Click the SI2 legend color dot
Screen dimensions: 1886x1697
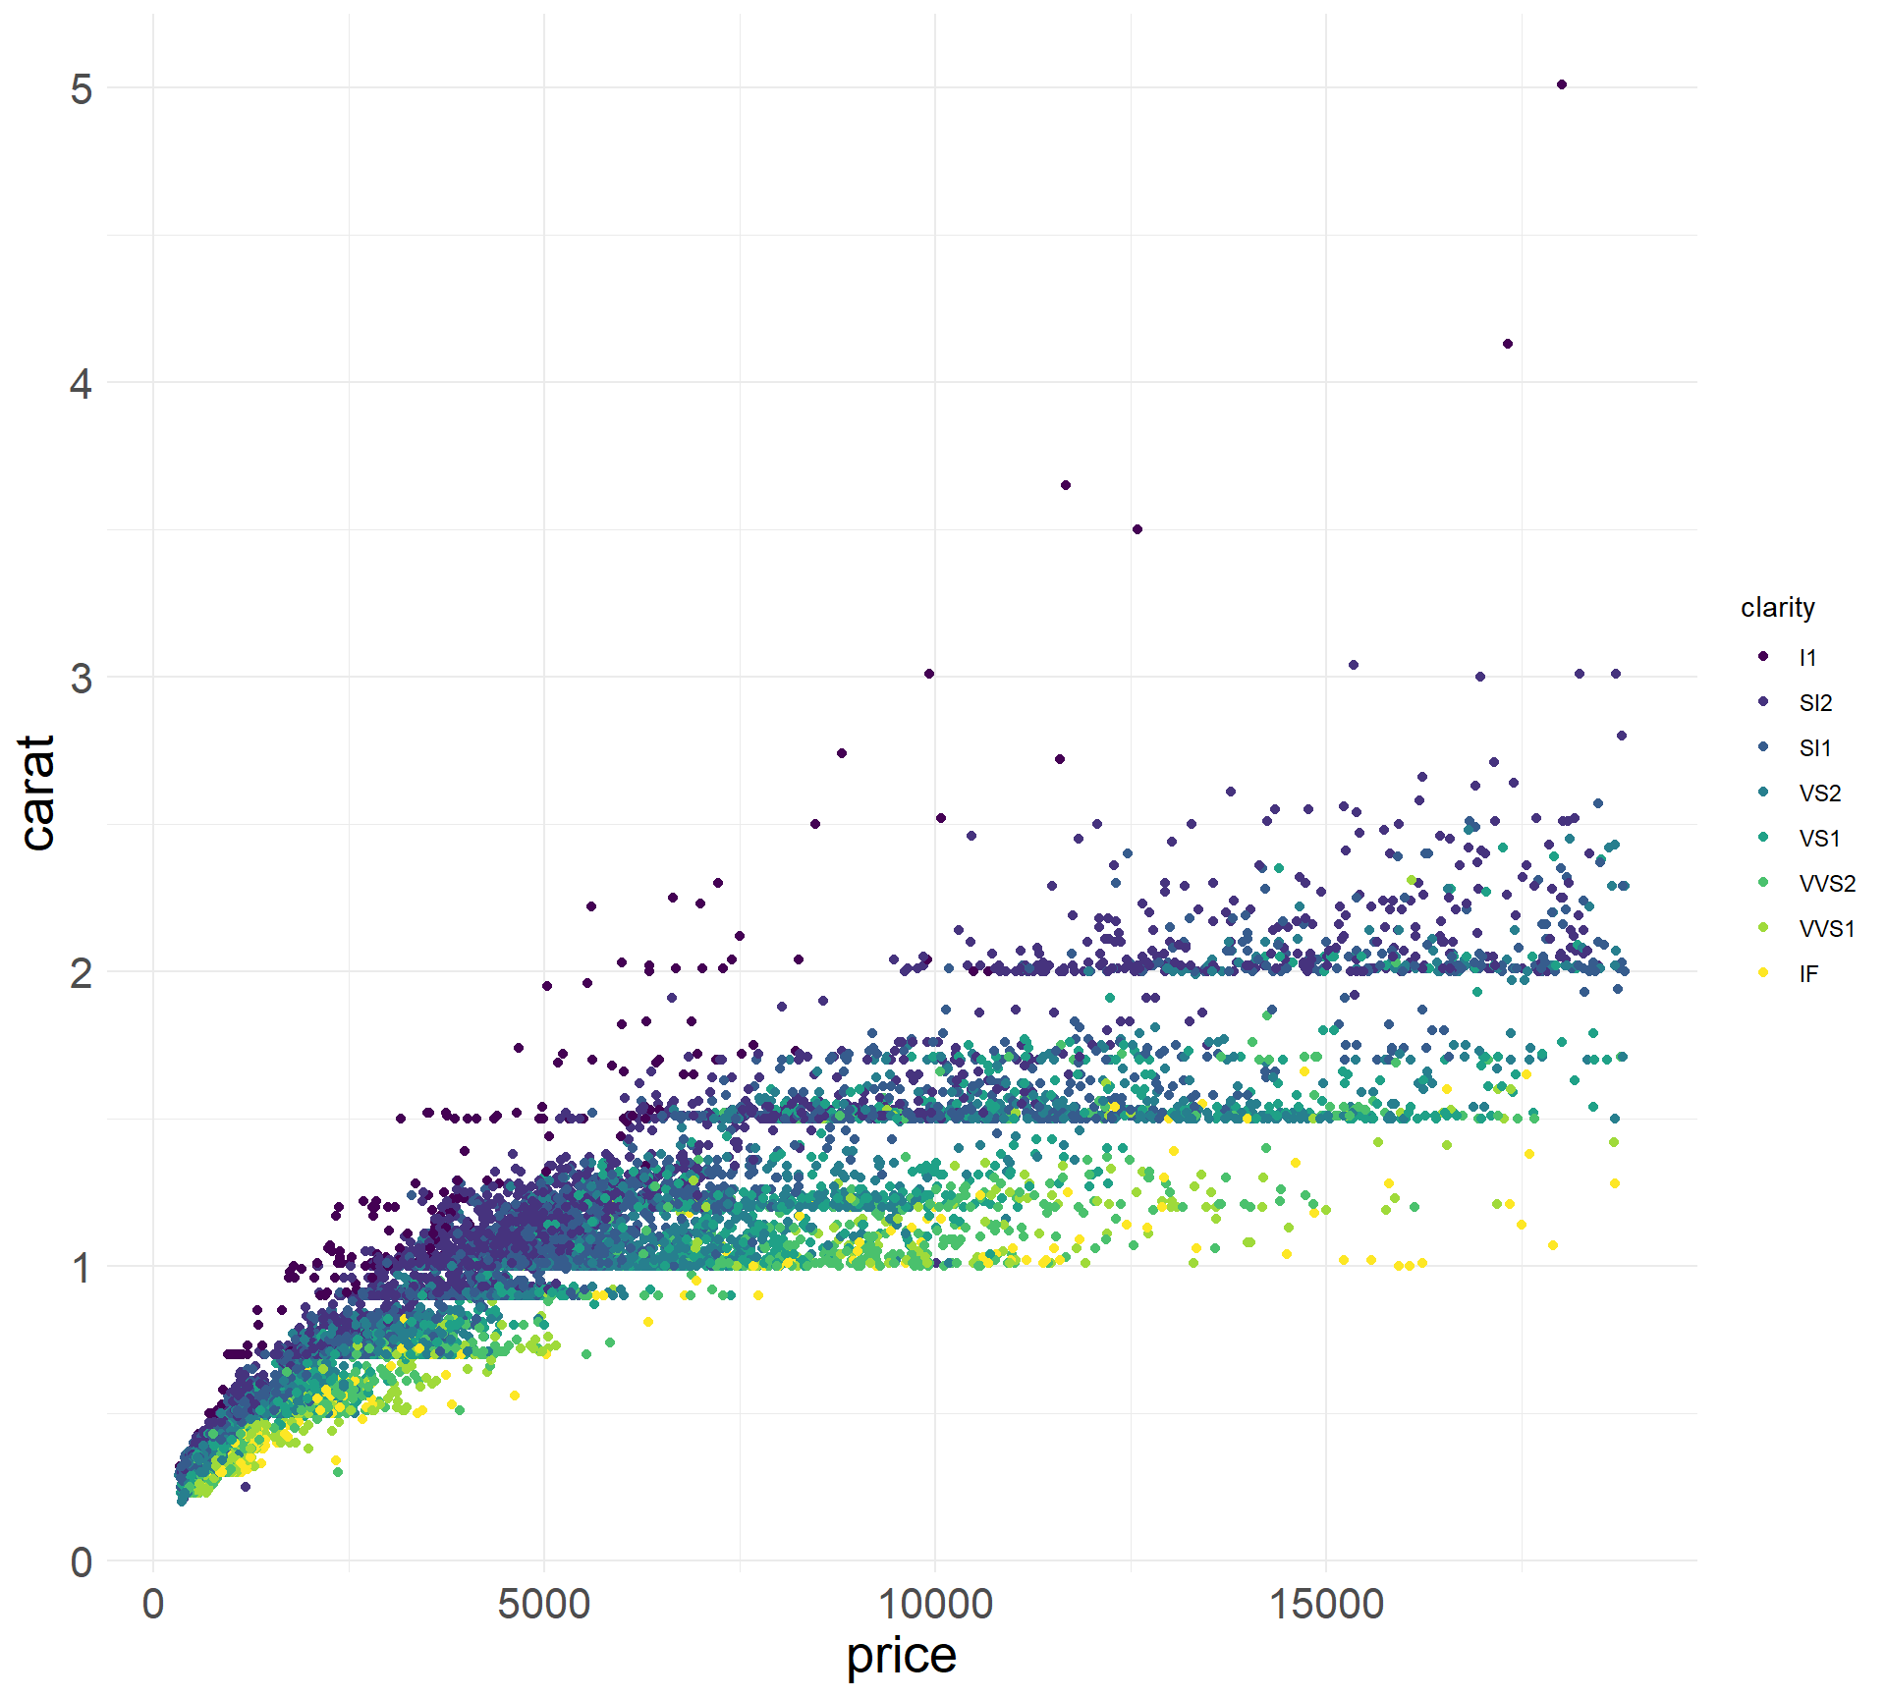[1763, 701]
